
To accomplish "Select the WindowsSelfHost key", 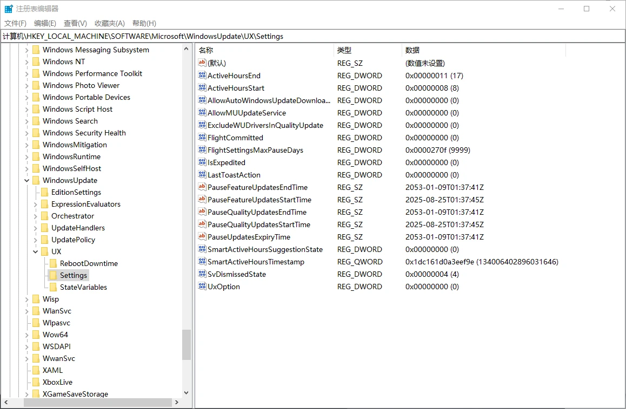I will [72, 168].
